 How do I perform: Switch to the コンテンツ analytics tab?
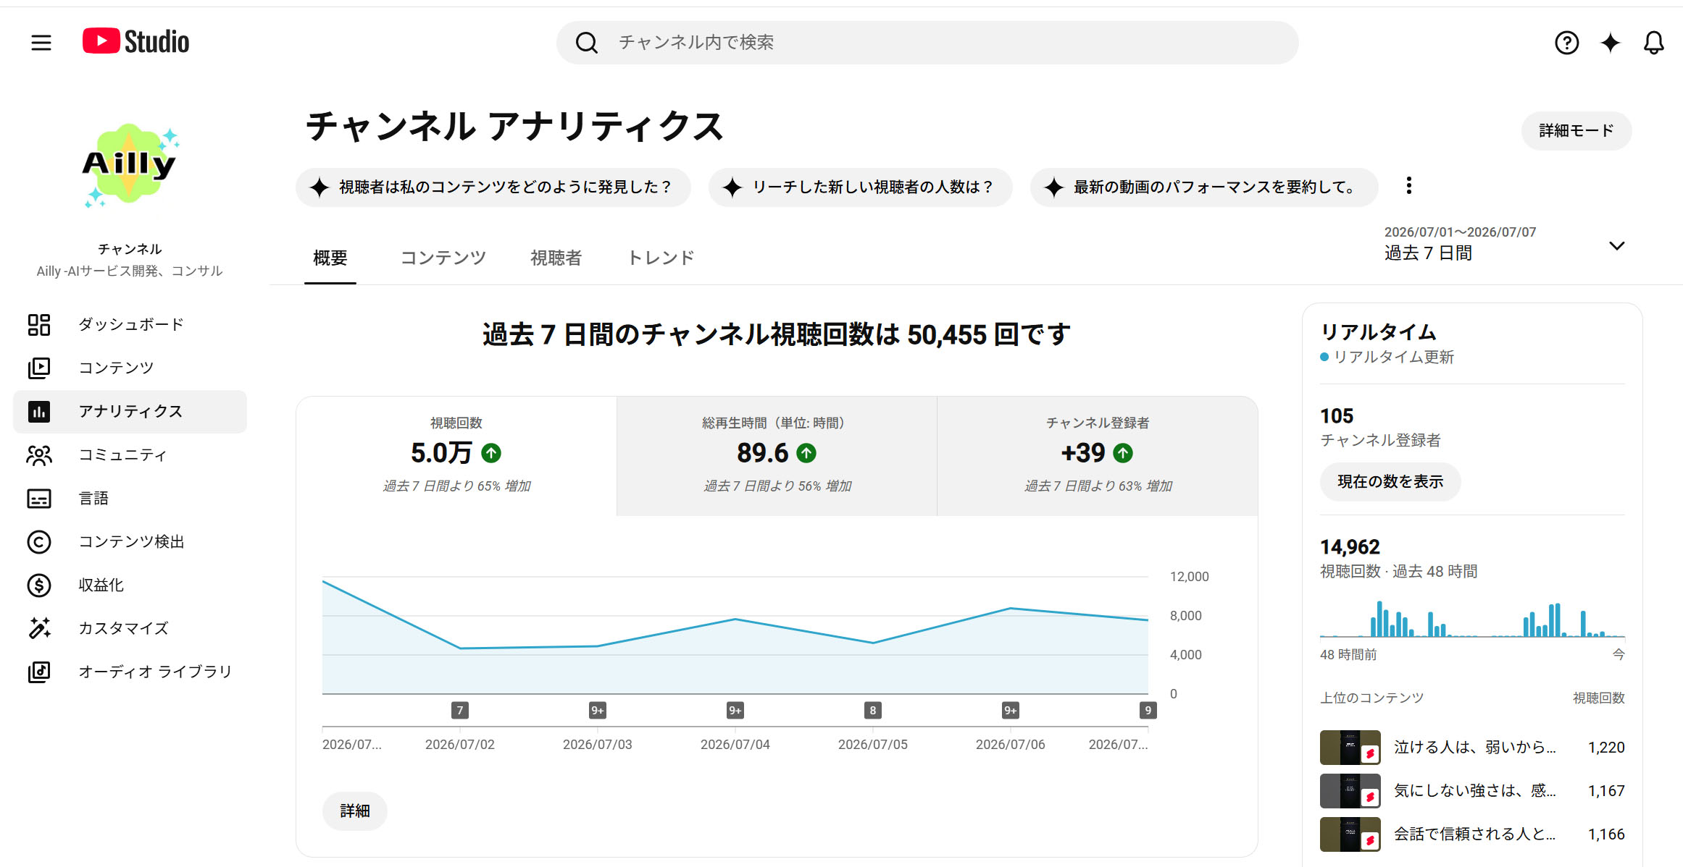[443, 258]
